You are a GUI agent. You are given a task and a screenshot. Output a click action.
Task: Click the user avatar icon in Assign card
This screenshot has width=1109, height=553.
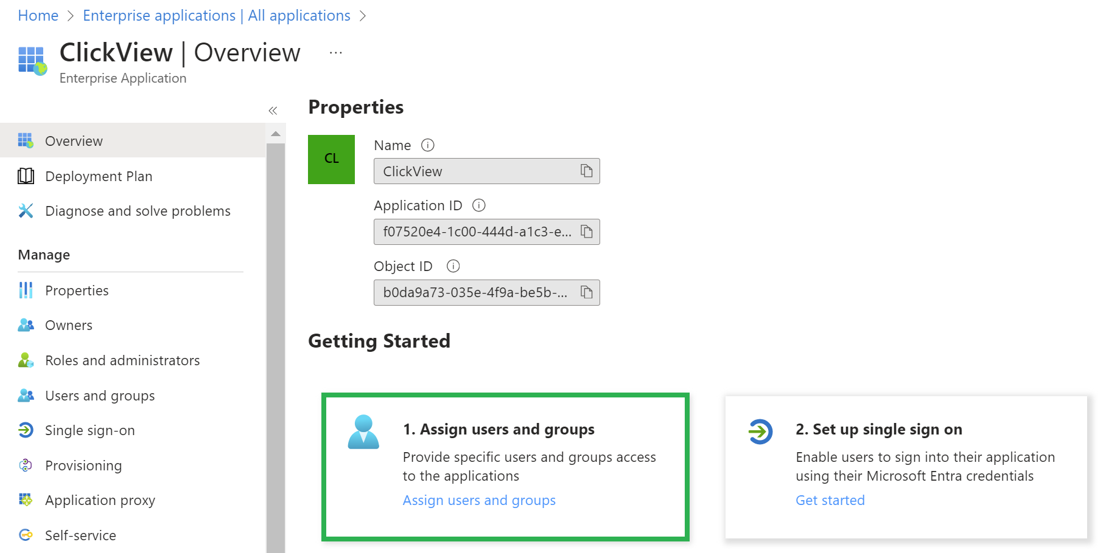pyautogui.click(x=363, y=432)
